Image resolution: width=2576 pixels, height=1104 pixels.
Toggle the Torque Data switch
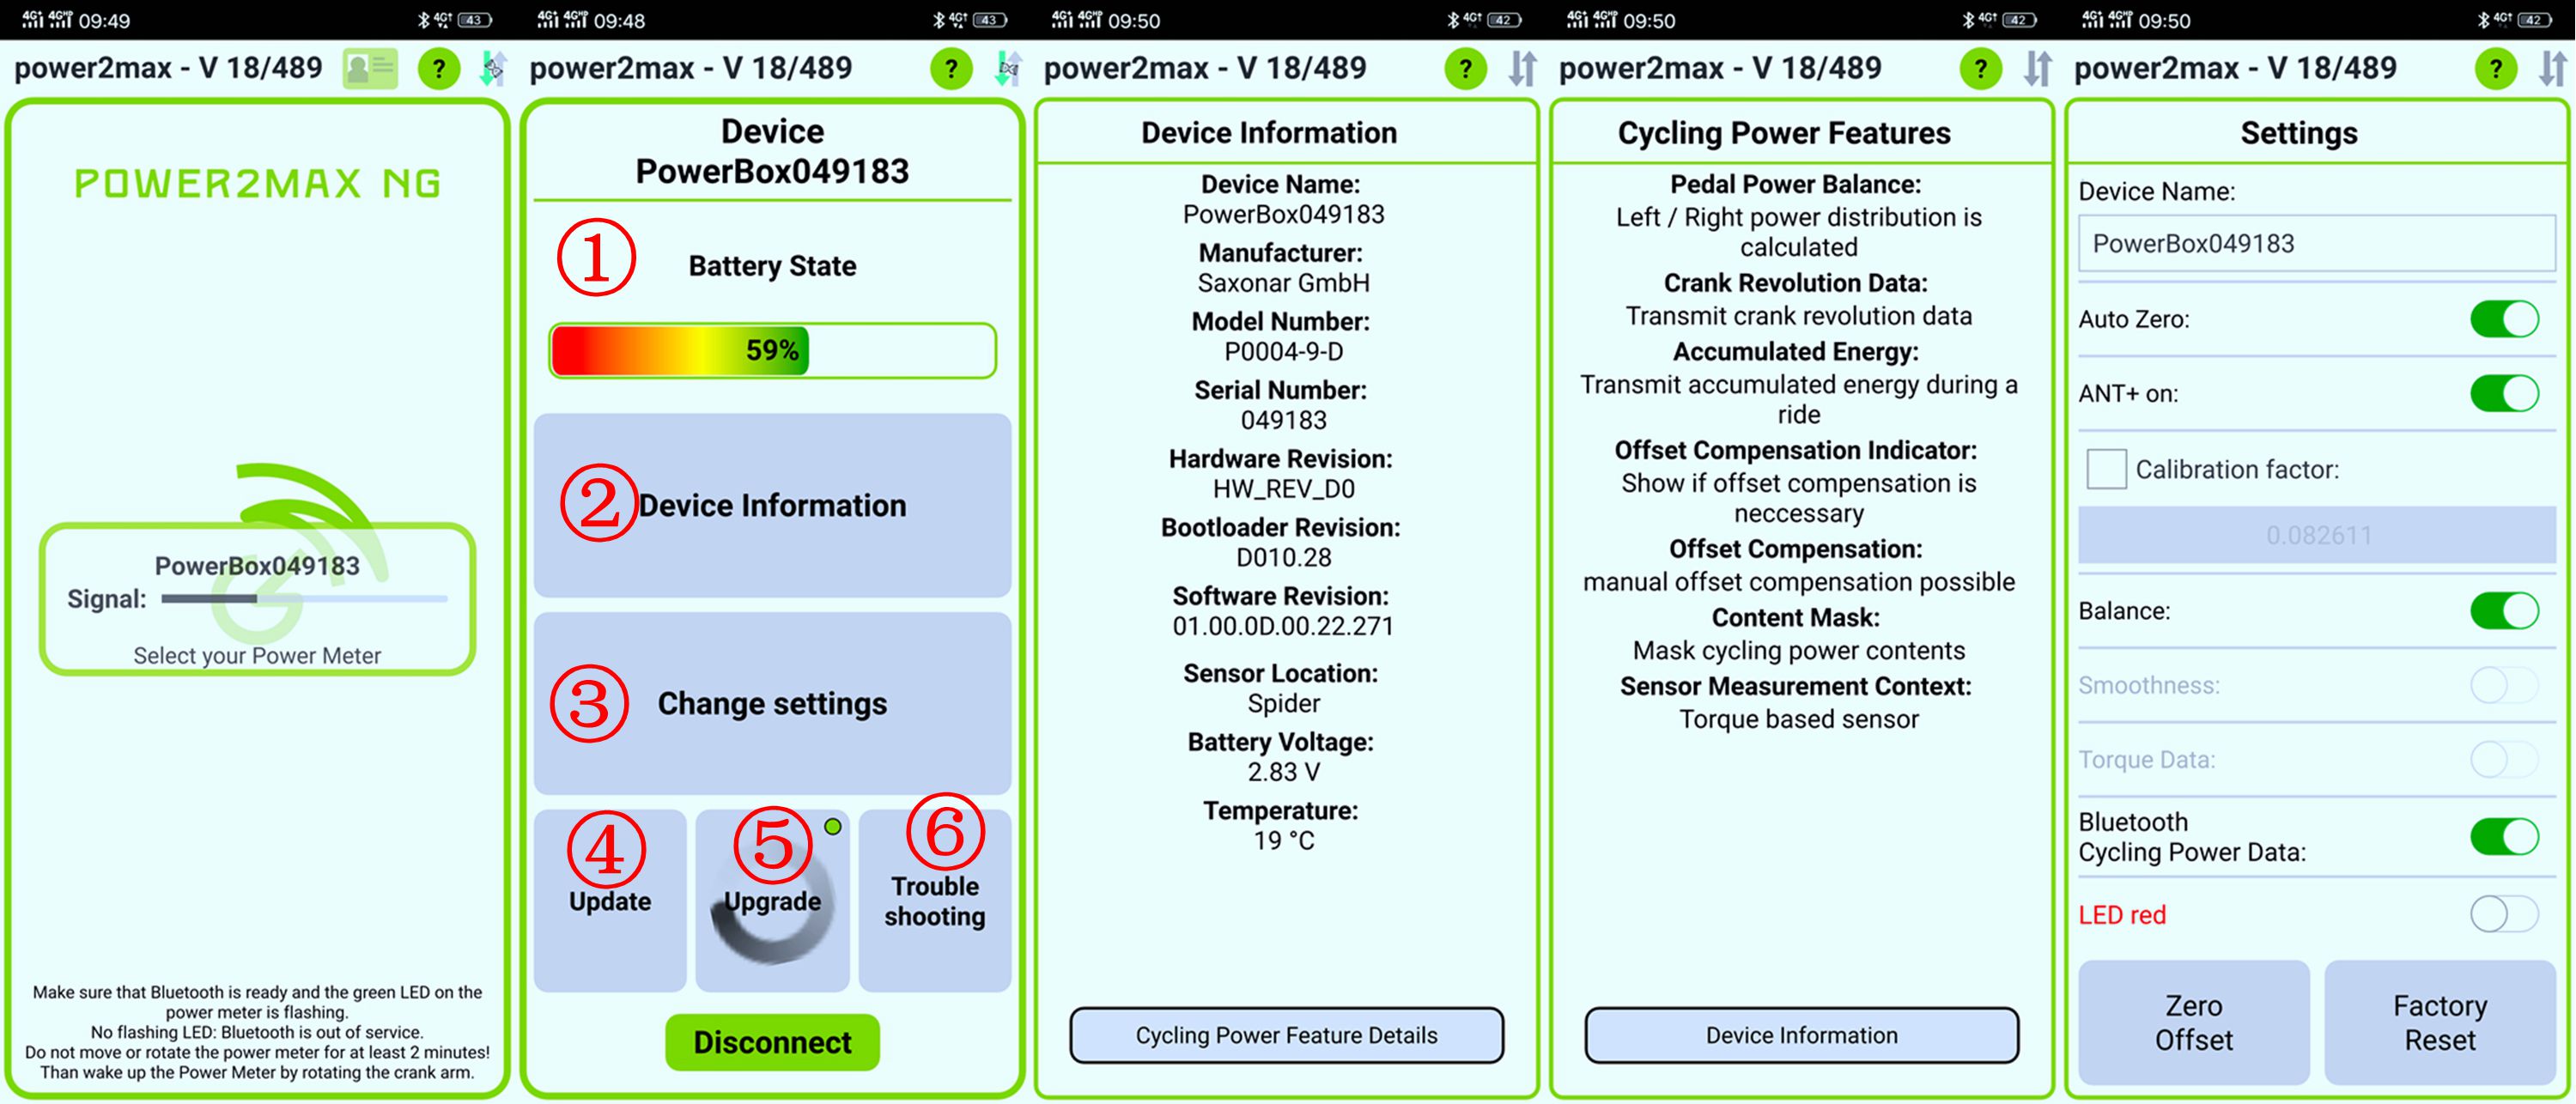(2504, 759)
